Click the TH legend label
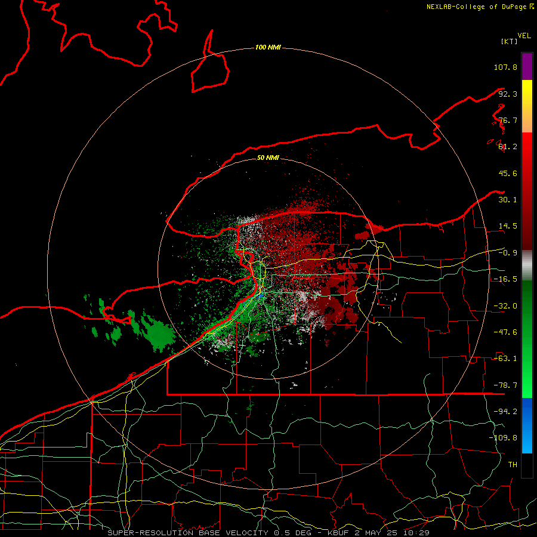The width and height of the screenshot is (537, 537). (x=513, y=465)
